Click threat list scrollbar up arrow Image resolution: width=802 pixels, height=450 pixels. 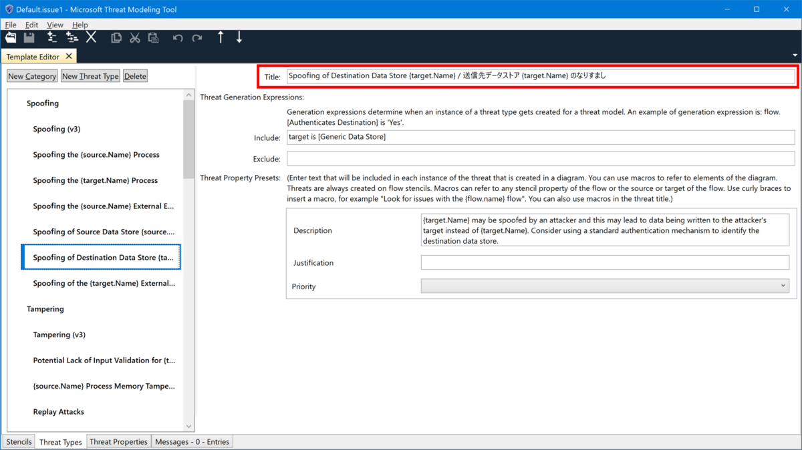(x=188, y=95)
